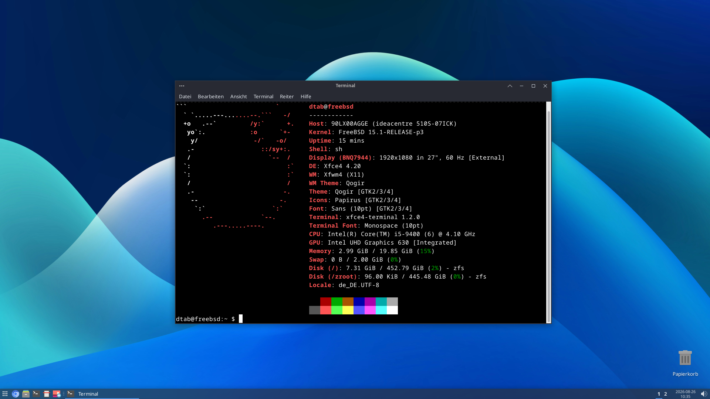This screenshot has height=399, width=710.
Task: Click the dark gray color block in the palette
Action: pyautogui.click(x=315, y=310)
